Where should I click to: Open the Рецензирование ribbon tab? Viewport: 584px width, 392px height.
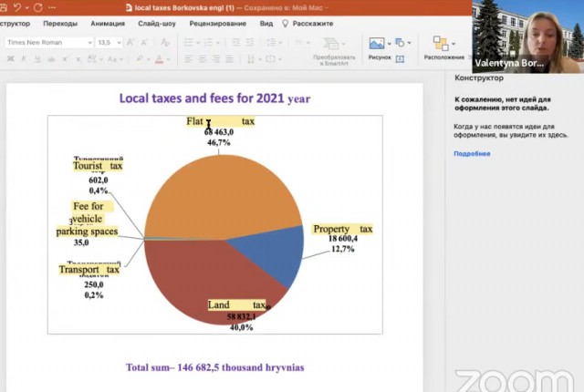[x=218, y=24]
